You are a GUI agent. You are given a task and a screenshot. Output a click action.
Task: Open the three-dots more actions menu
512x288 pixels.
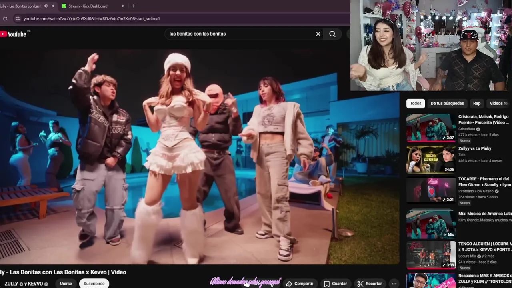pyautogui.click(x=394, y=284)
